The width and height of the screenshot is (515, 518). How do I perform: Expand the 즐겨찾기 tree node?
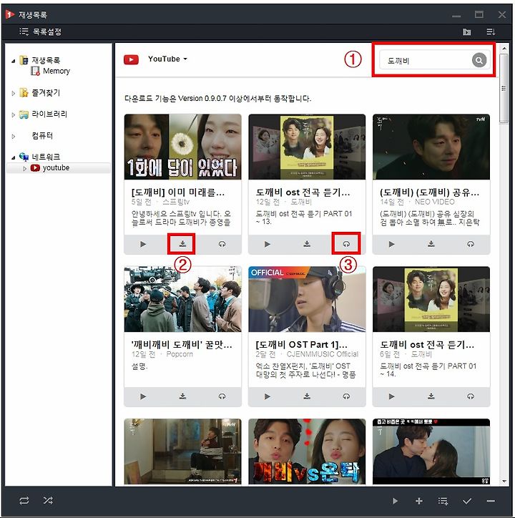(x=13, y=93)
